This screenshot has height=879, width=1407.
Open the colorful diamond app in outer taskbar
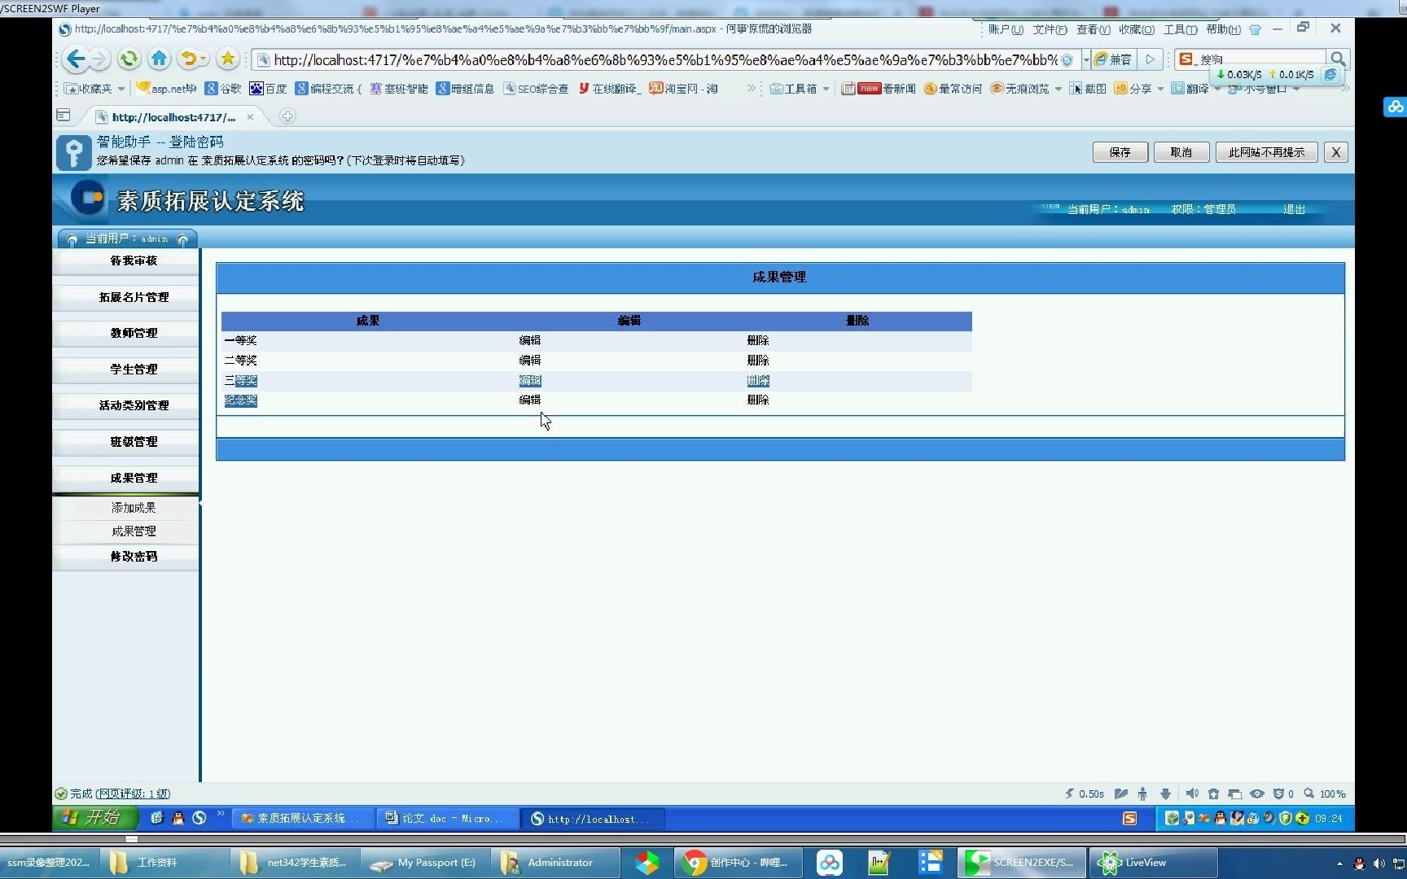pos(647,863)
